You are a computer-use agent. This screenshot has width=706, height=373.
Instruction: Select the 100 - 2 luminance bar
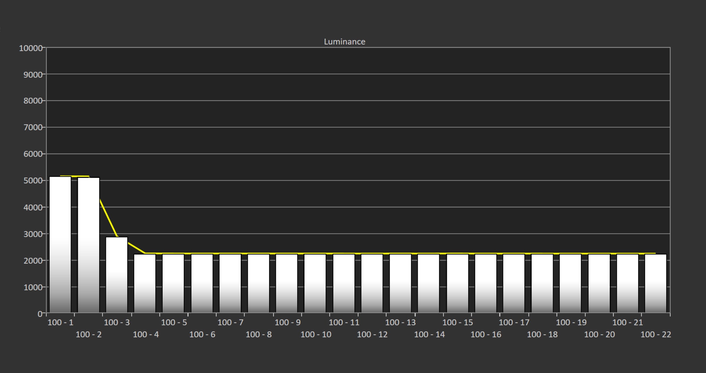89,245
